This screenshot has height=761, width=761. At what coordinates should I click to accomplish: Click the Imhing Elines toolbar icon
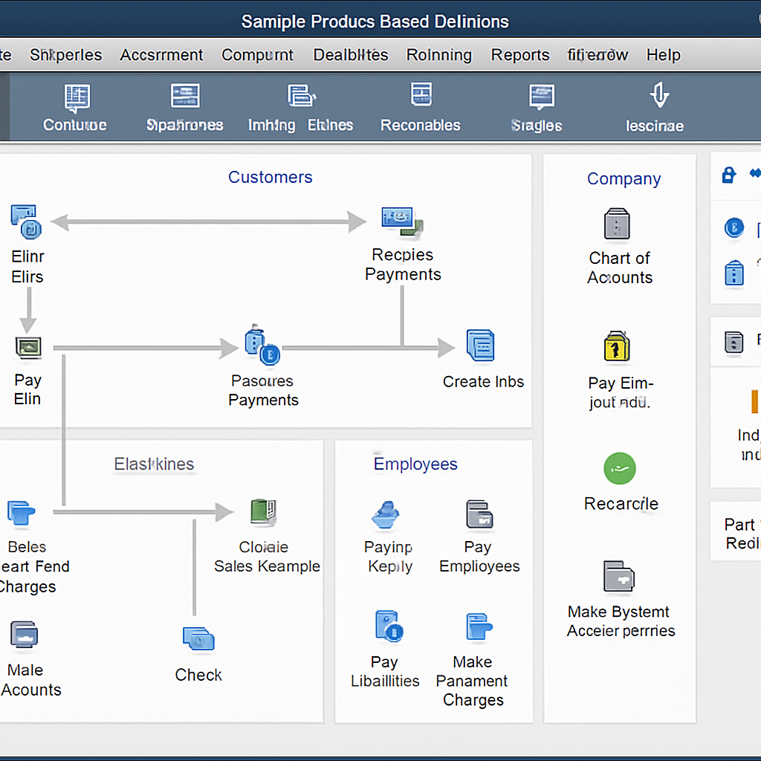click(302, 95)
